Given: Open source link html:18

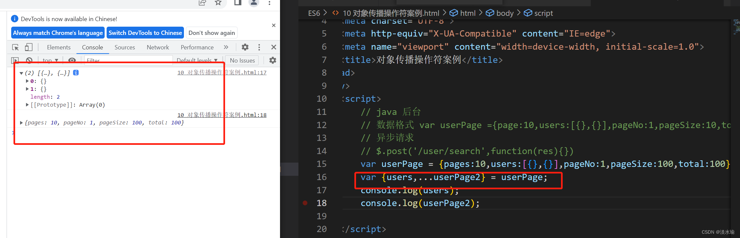Looking at the screenshot, I should point(222,115).
